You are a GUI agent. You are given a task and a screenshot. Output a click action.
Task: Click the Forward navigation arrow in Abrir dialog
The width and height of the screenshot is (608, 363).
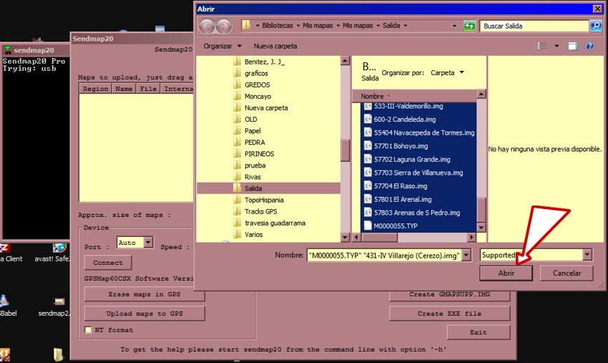(x=224, y=26)
